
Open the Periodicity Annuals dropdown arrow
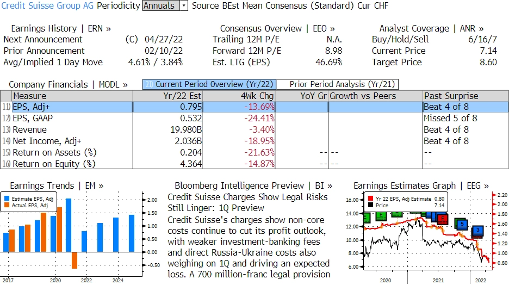click(184, 5)
